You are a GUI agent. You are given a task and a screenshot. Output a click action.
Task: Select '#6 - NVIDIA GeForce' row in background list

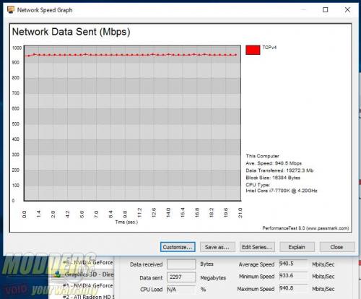click(88, 262)
